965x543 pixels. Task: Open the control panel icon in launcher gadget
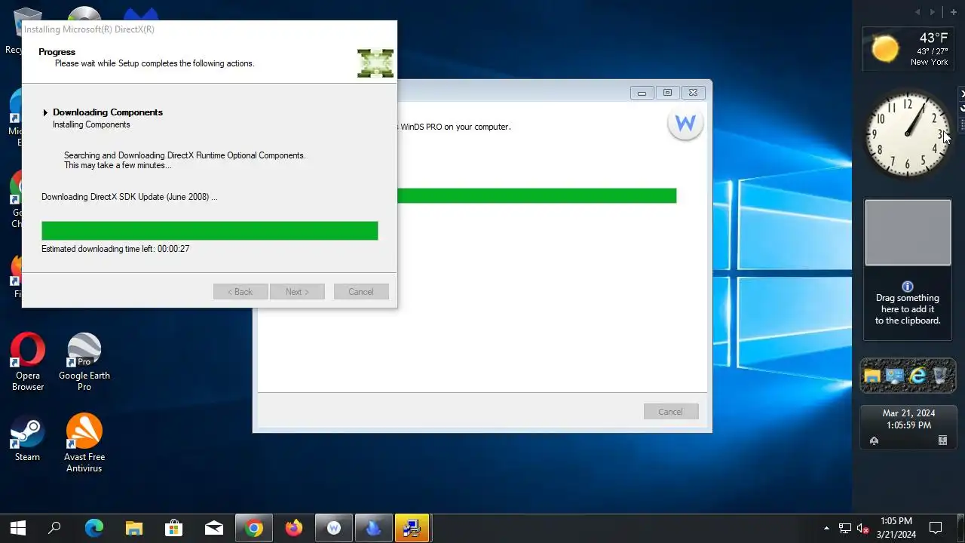pyautogui.click(x=895, y=376)
